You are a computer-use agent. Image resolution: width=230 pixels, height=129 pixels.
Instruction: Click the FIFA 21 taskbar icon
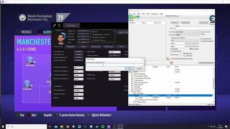[x=109, y=126]
